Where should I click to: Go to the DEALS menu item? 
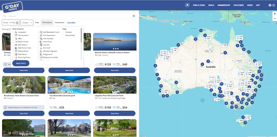click(211, 5)
